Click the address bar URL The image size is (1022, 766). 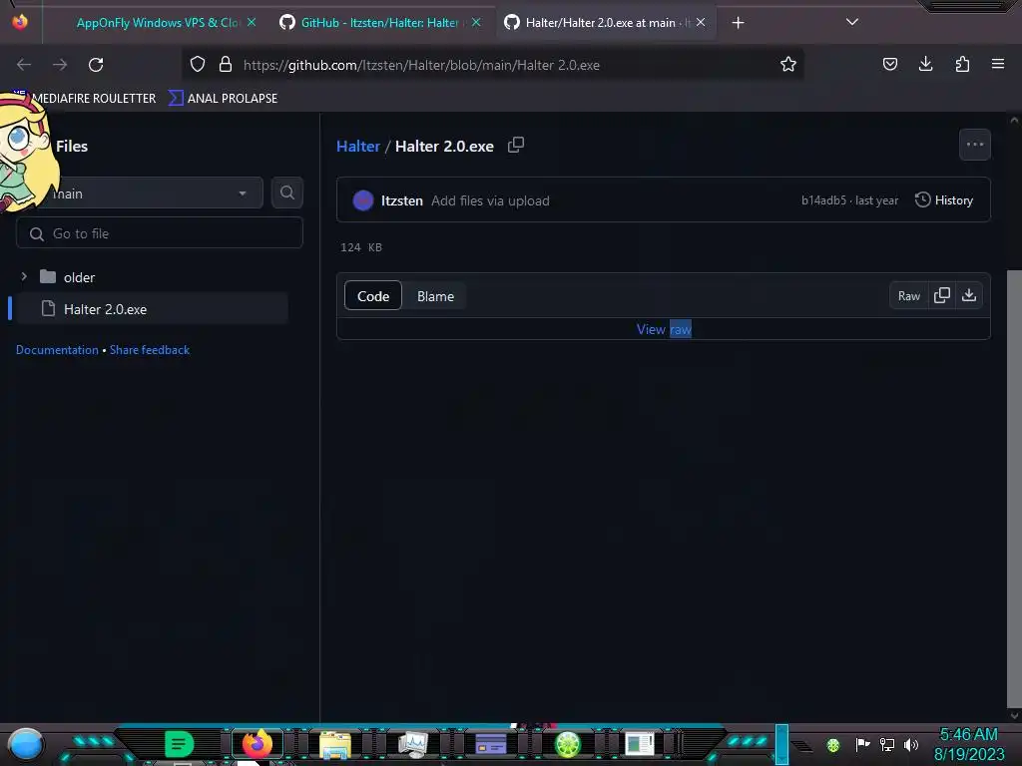pos(421,65)
